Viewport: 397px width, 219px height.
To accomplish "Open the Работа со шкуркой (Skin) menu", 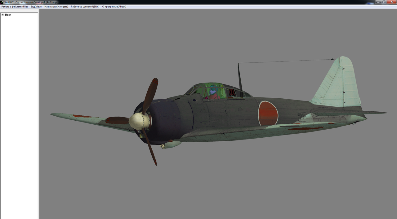I will (x=85, y=6).
